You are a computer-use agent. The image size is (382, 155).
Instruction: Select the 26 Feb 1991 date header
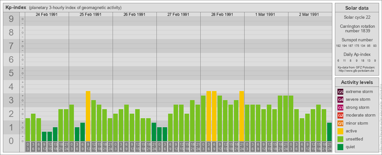pos(134,15)
